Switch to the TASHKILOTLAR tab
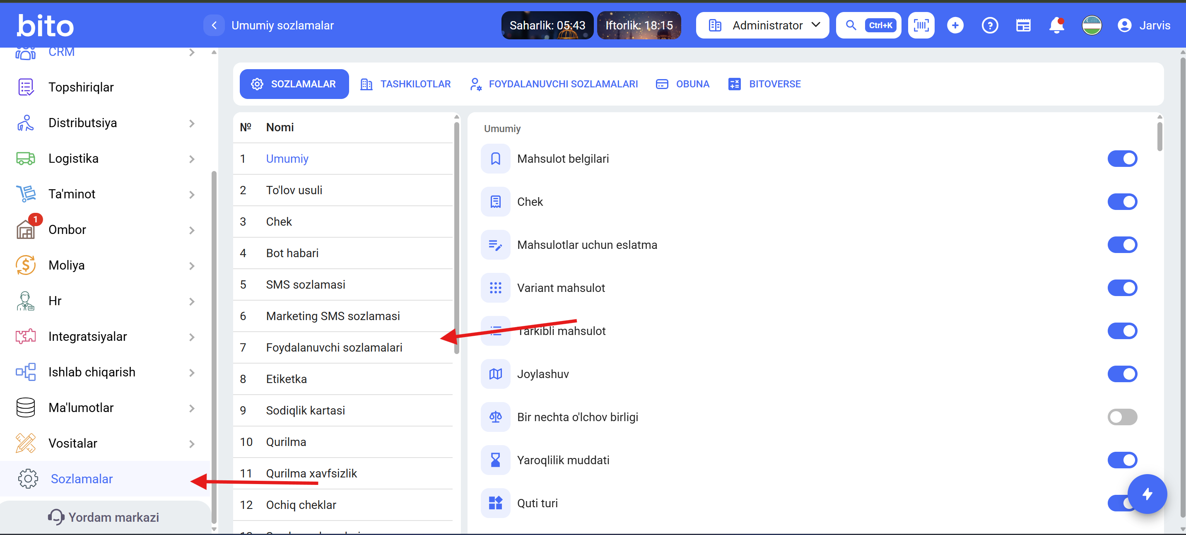 (405, 84)
